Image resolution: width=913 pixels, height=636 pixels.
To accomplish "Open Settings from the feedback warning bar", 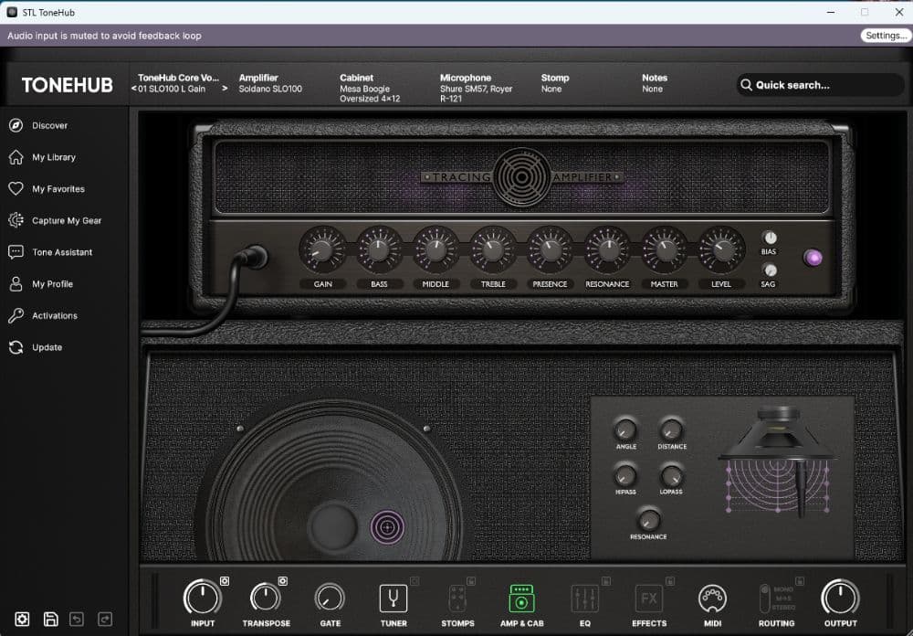I will 885,35.
